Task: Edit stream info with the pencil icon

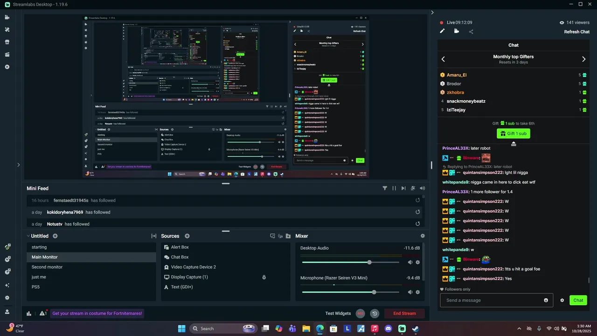Action: click(442, 31)
